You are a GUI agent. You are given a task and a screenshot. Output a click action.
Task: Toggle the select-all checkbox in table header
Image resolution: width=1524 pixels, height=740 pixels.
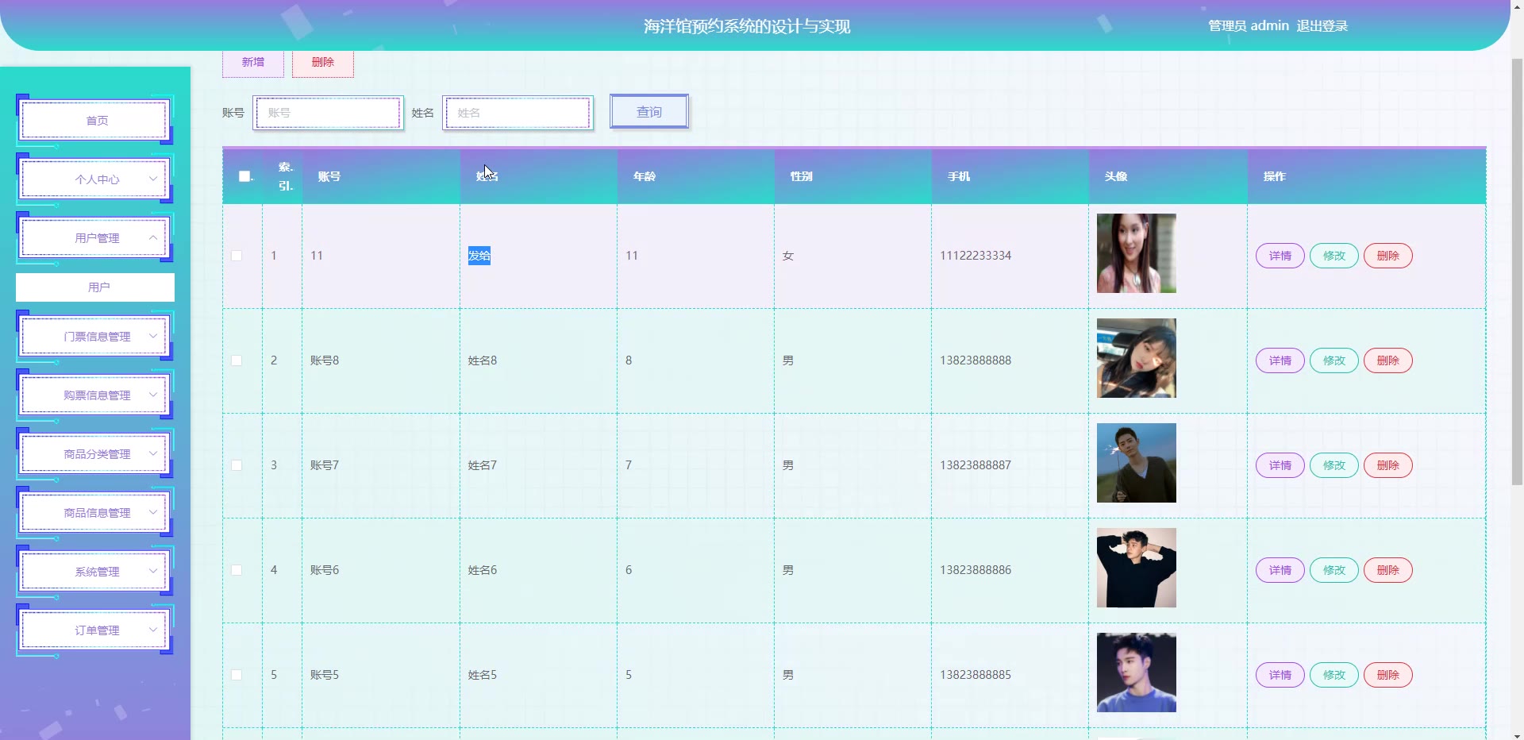point(244,176)
